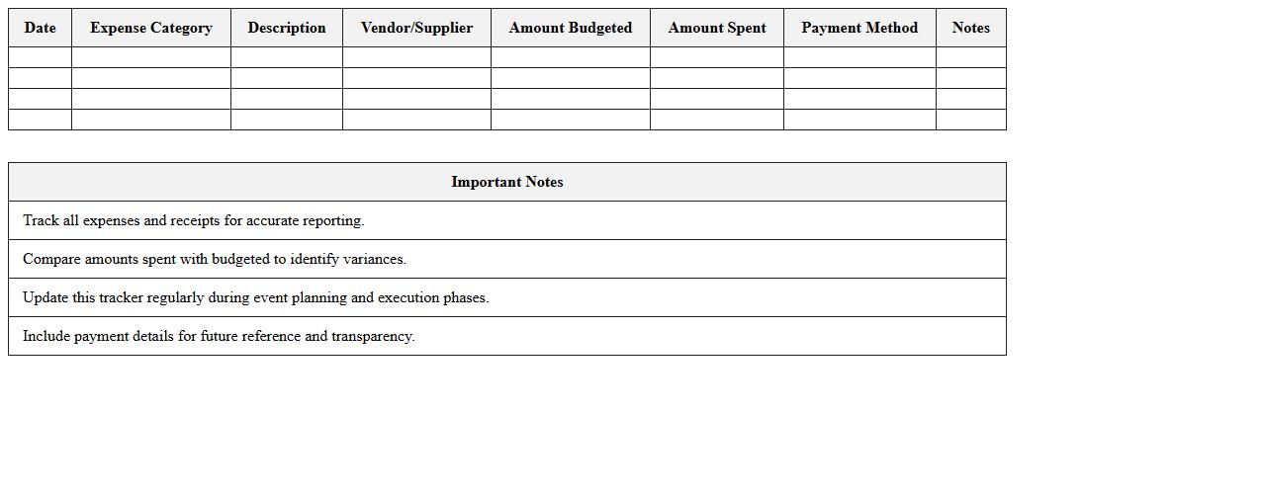Select the 'Compare amounts spent' note
The width and height of the screenshot is (1264, 495).
click(215, 259)
